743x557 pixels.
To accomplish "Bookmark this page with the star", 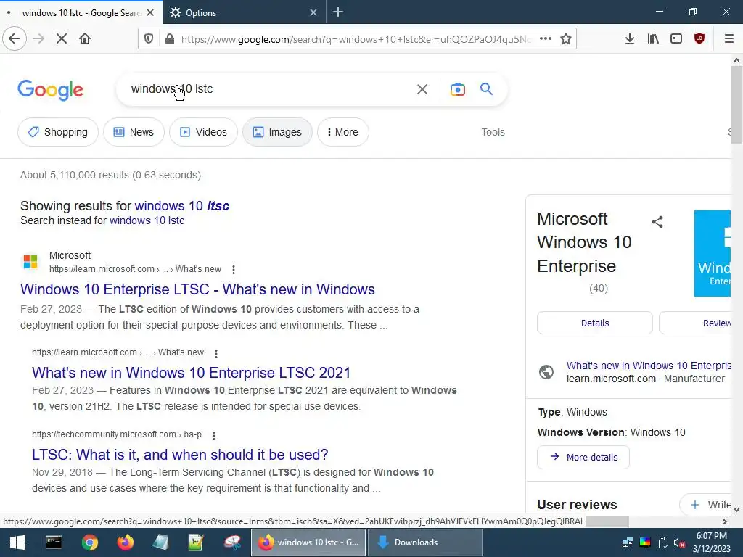I will click(566, 39).
